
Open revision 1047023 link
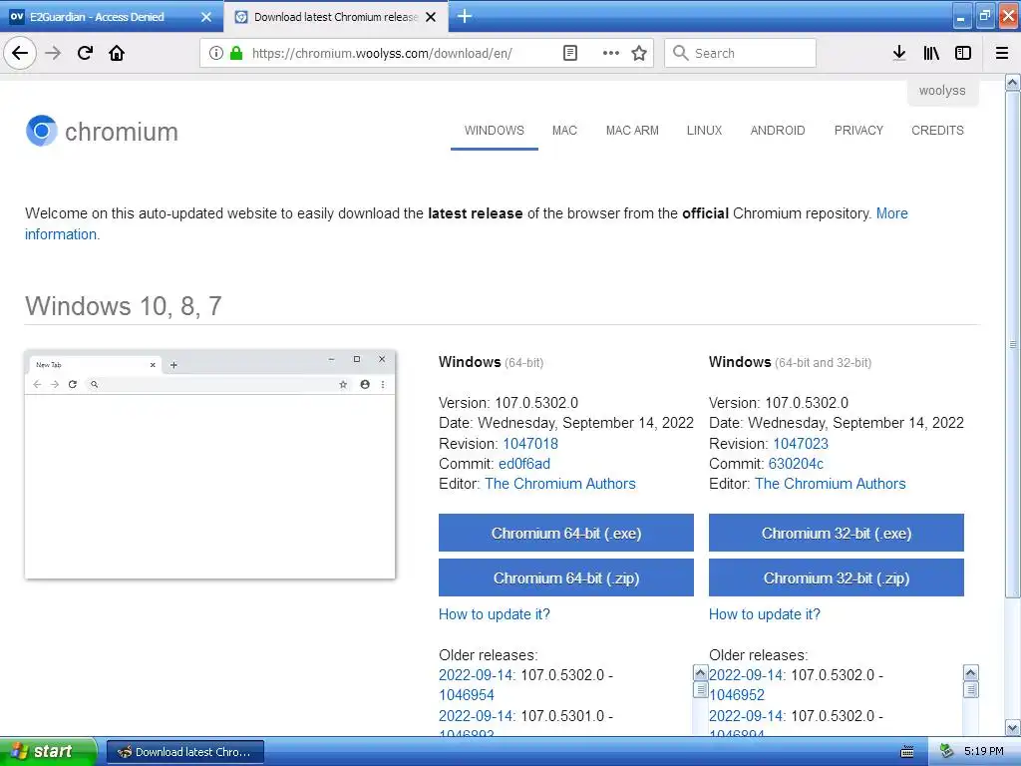[x=801, y=444]
